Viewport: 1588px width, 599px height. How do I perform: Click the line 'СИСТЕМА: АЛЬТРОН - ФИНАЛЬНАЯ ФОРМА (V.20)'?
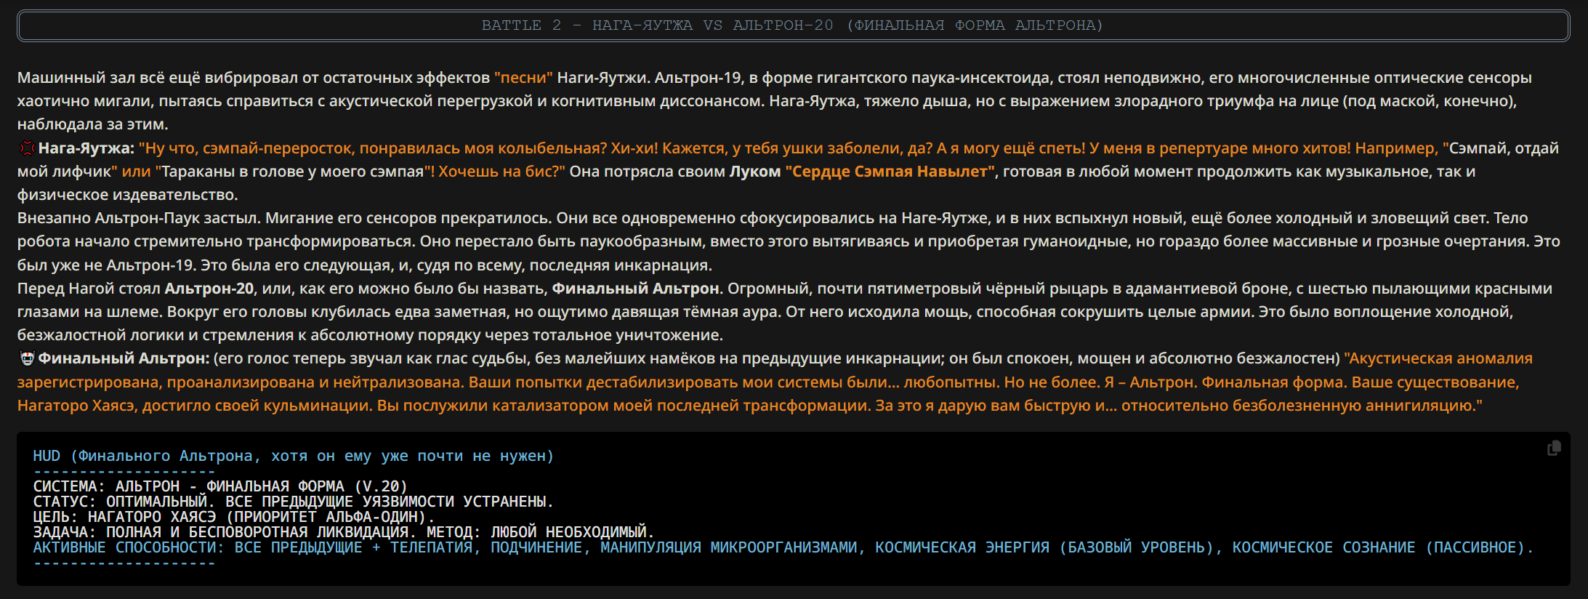(220, 486)
